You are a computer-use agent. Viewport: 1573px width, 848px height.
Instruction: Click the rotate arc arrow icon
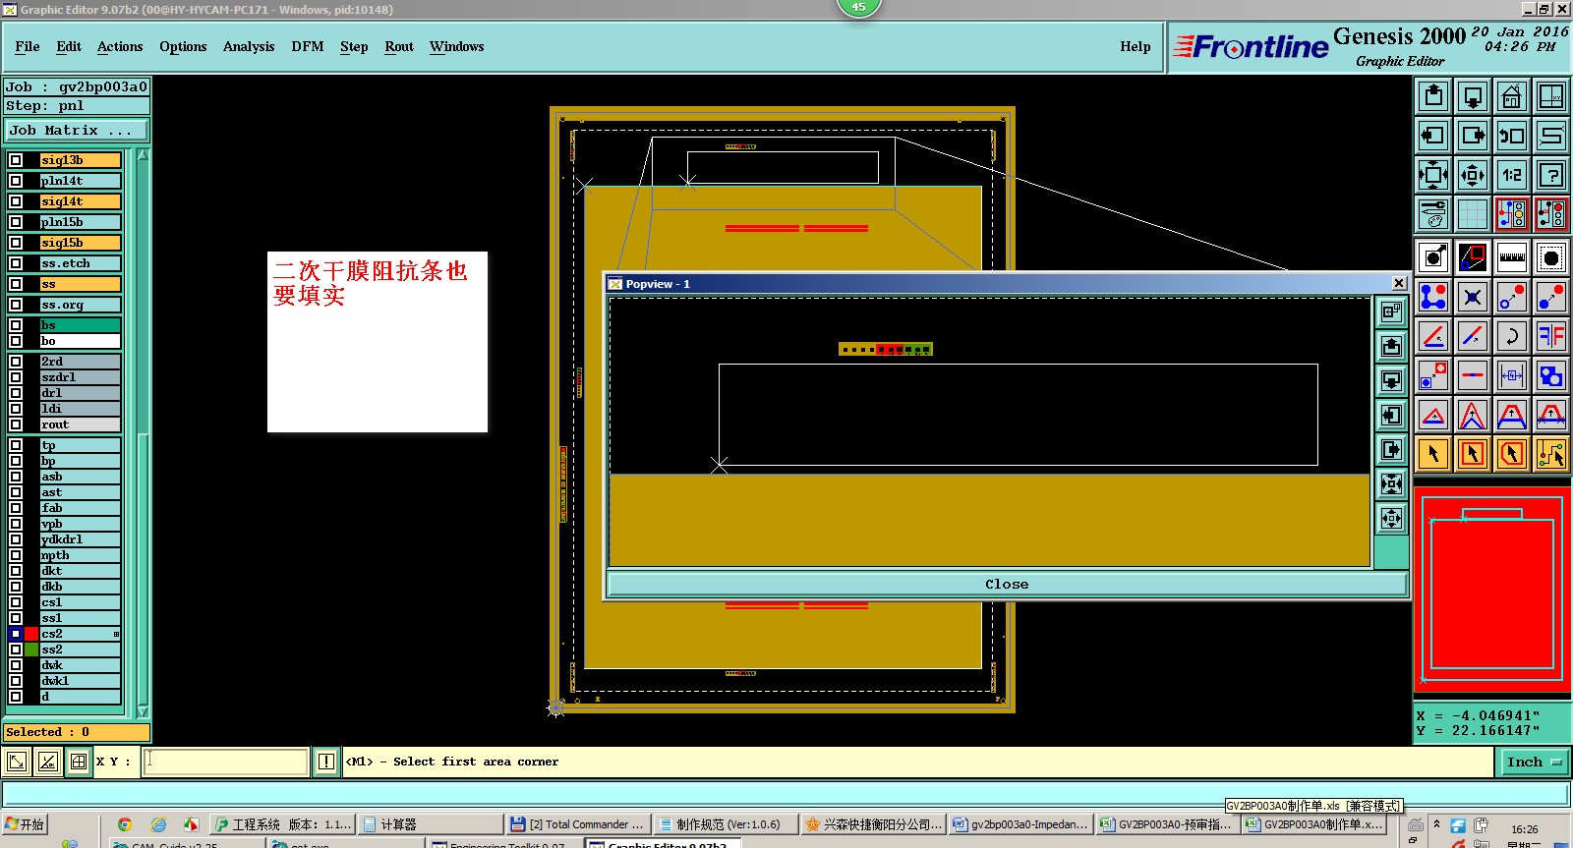point(1512,336)
